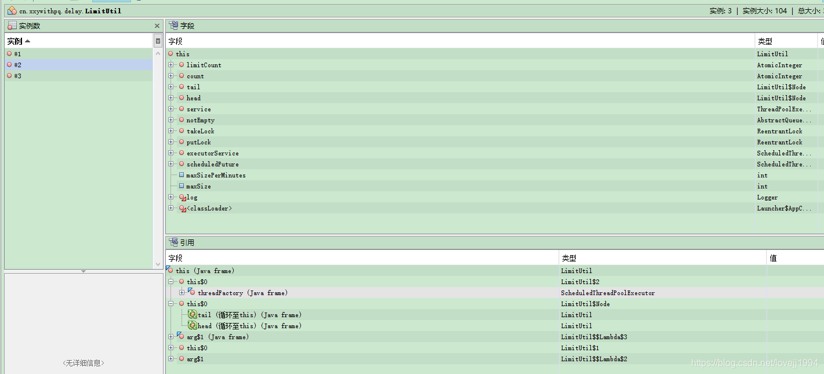Click the takeLock object icon

coord(182,131)
